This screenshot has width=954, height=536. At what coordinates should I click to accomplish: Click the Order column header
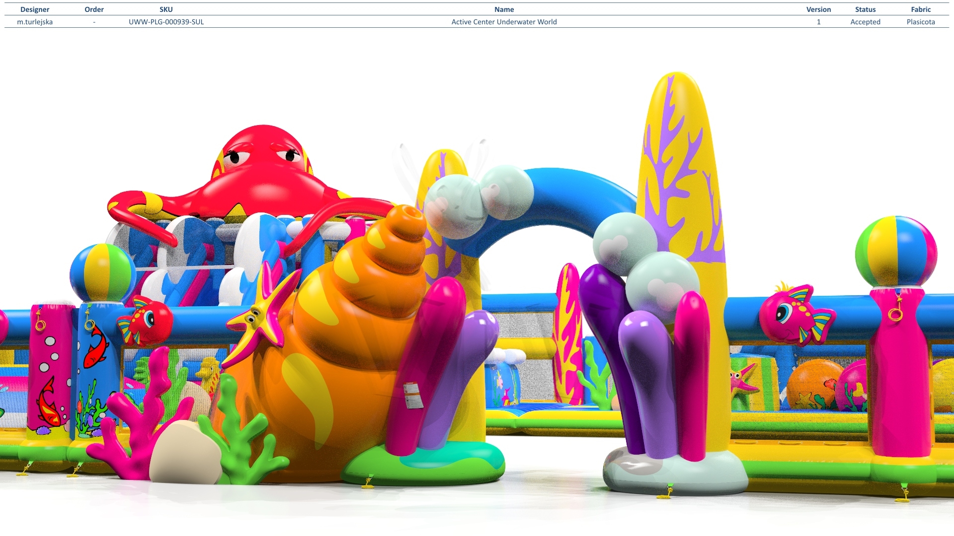[x=94, y=9]
